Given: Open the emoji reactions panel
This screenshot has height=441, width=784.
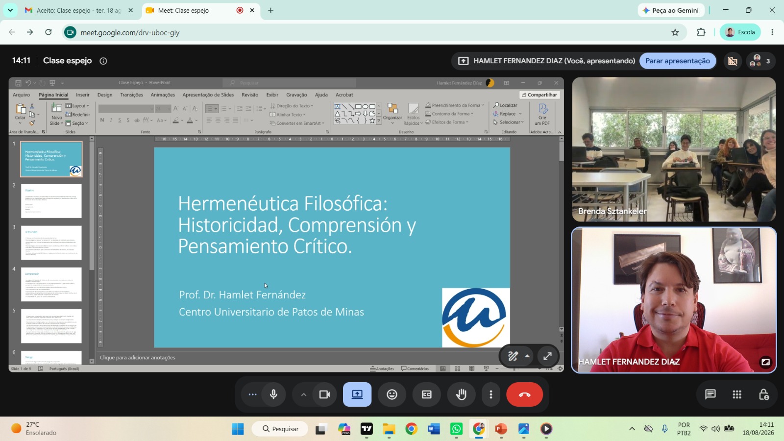Looking at the screenshot, I should (392, 394).
